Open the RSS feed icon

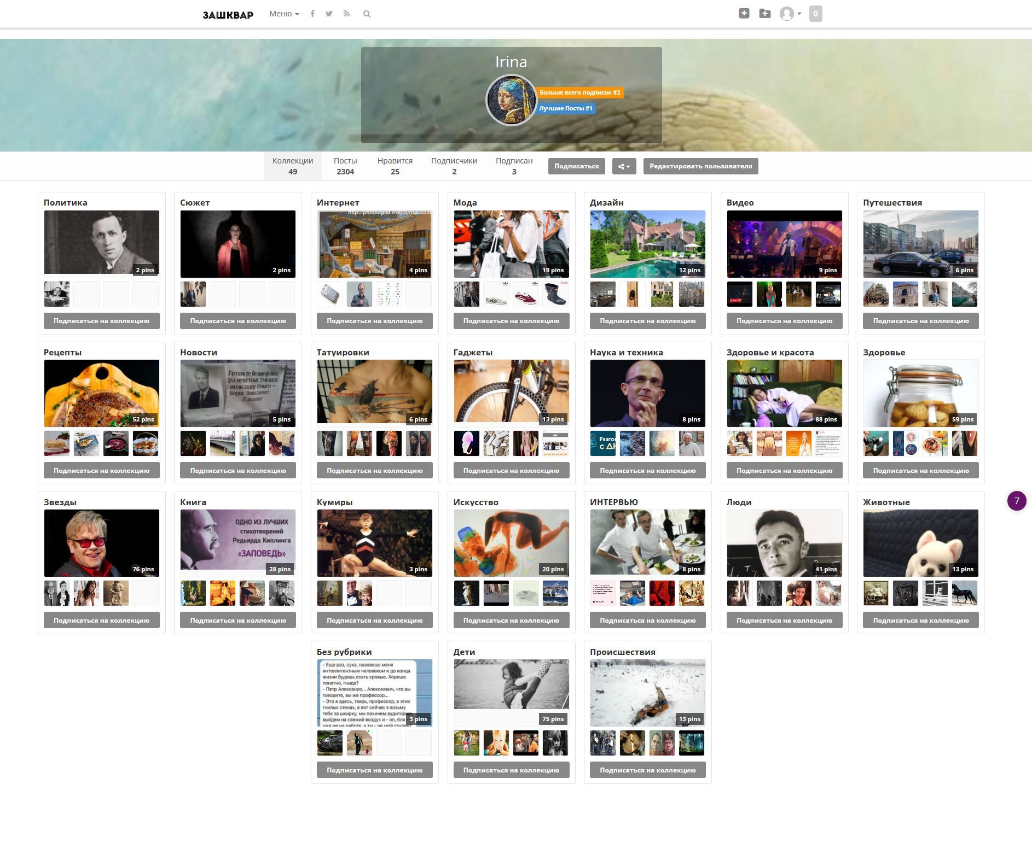[x=346, y=14]
